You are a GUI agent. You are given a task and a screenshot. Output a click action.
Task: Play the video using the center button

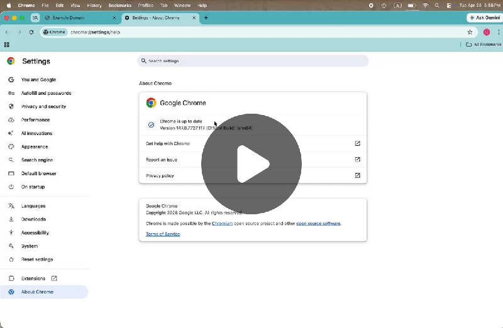point(251,164)
